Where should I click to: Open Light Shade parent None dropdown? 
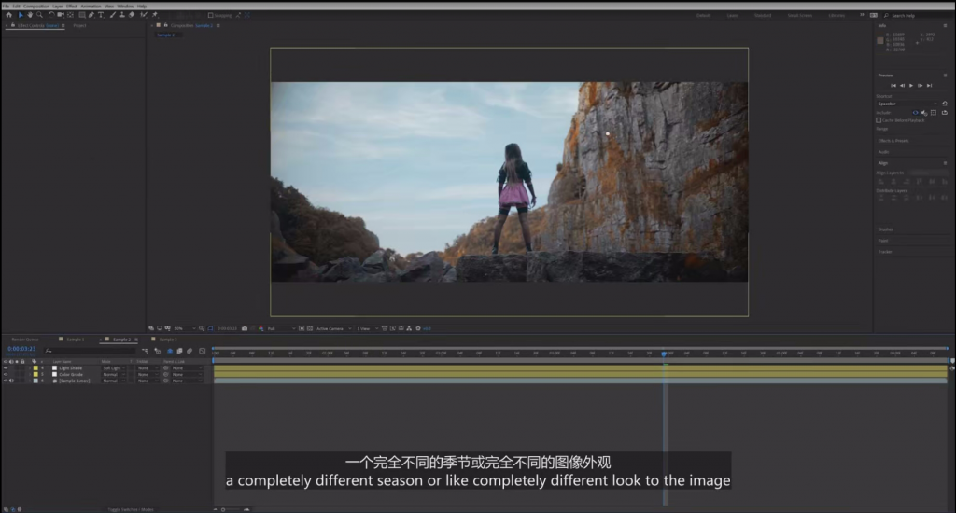pos(187,368)
